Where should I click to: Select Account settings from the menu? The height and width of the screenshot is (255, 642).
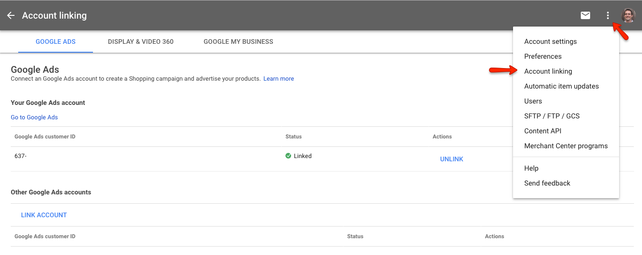550,41
